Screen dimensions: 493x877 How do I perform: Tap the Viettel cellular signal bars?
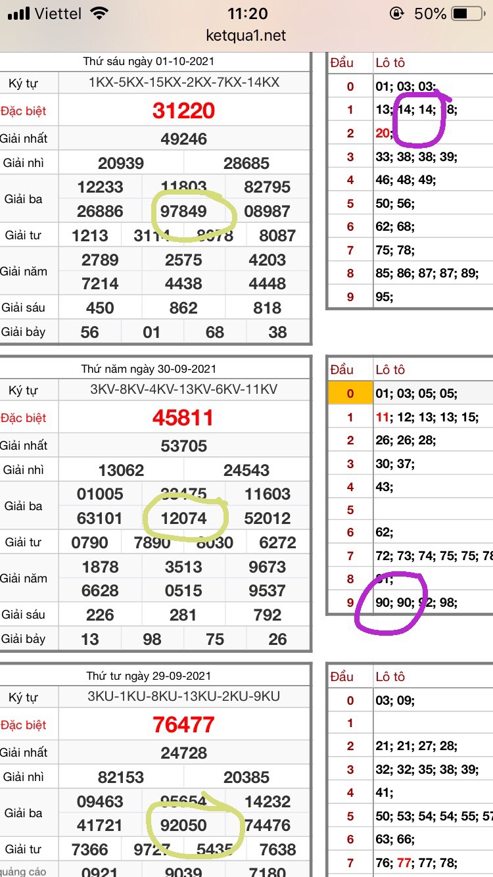point(19,13)
